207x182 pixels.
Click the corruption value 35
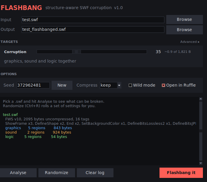pos(158,52)
